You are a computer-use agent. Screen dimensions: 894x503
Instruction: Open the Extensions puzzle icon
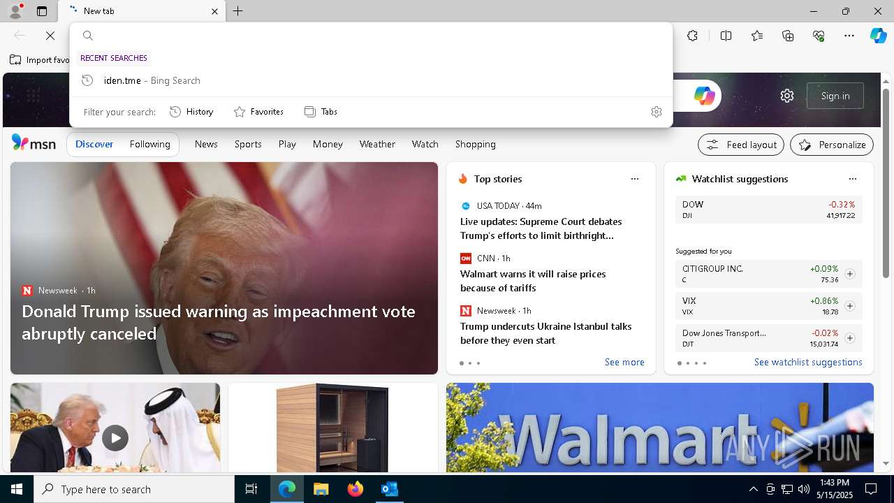pos(692,36)
